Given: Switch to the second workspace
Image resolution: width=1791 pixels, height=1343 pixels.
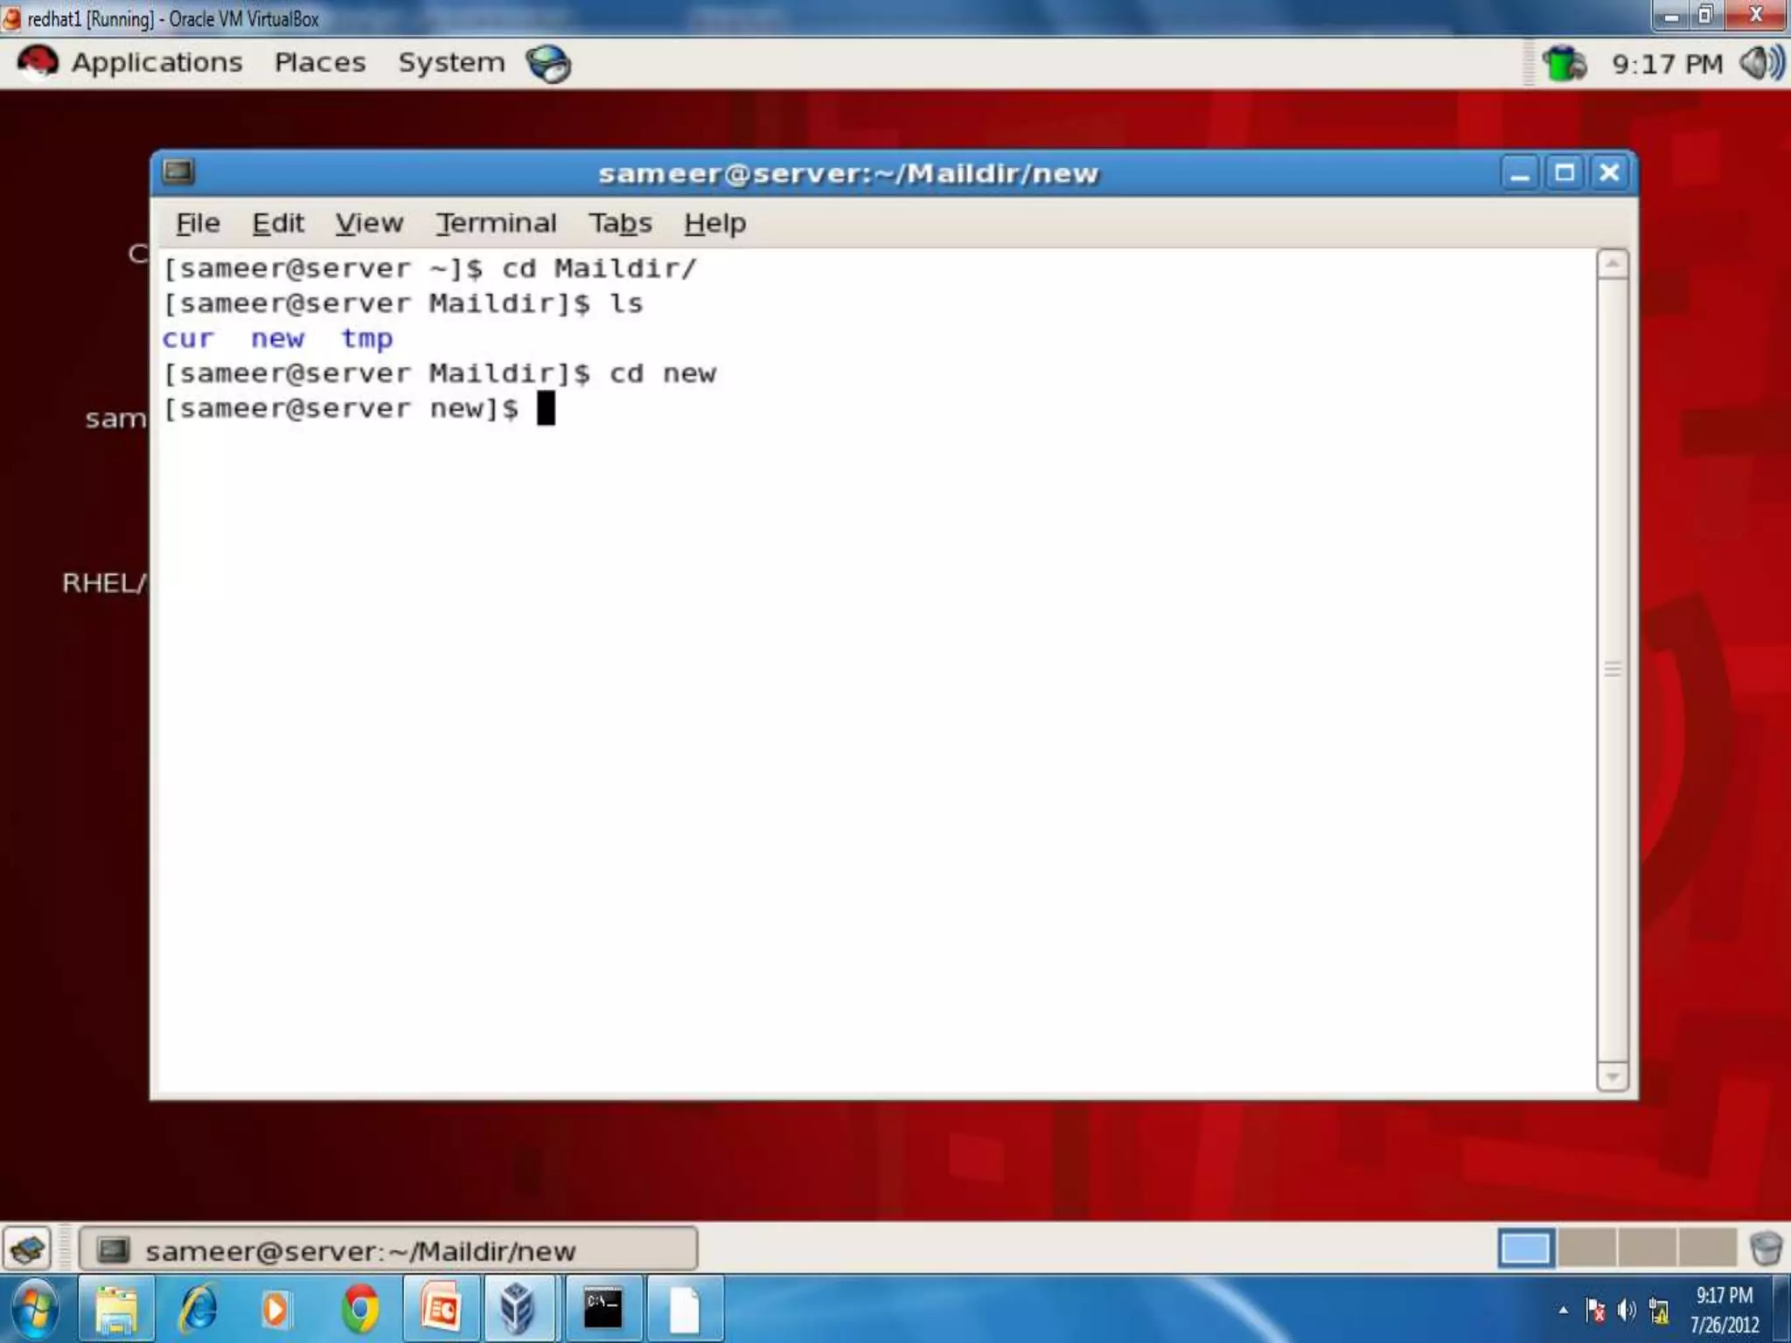Looking at the screenshot, I should point(1586,1249).
